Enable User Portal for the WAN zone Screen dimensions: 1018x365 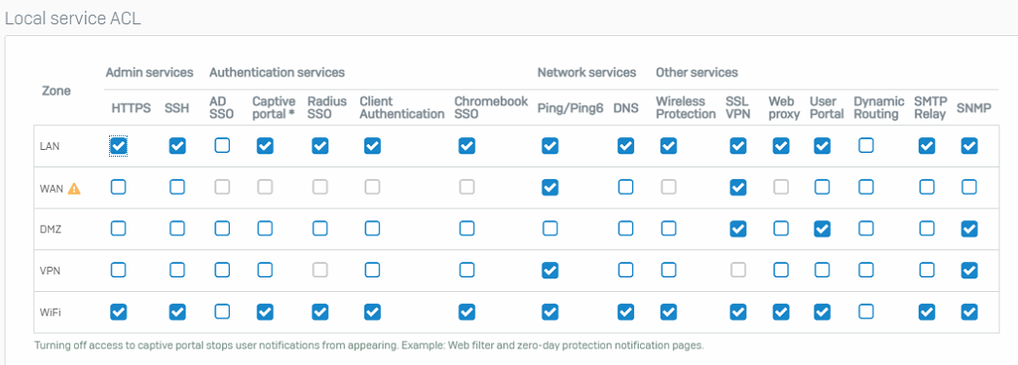822,187
